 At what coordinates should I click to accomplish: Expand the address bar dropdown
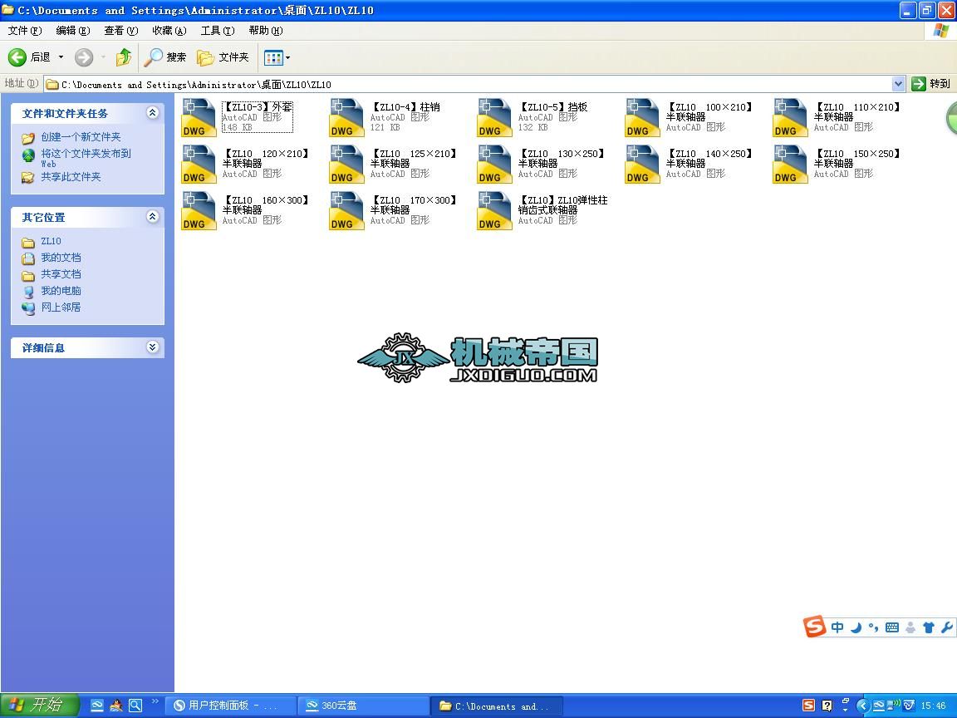pos(898,84)
